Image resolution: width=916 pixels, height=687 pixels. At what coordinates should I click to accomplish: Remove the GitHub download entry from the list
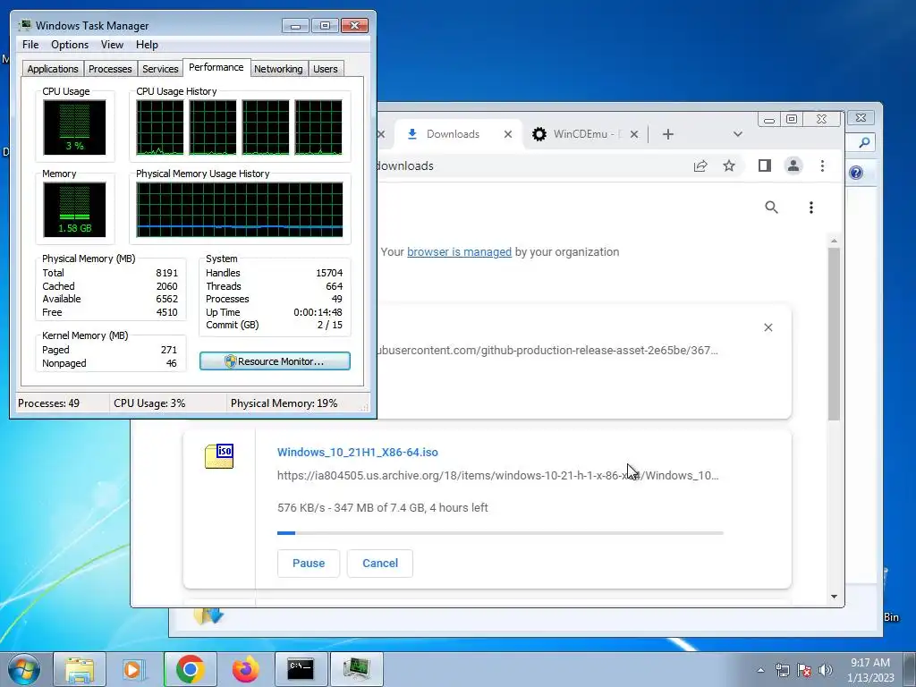click(x=768, y=327)
